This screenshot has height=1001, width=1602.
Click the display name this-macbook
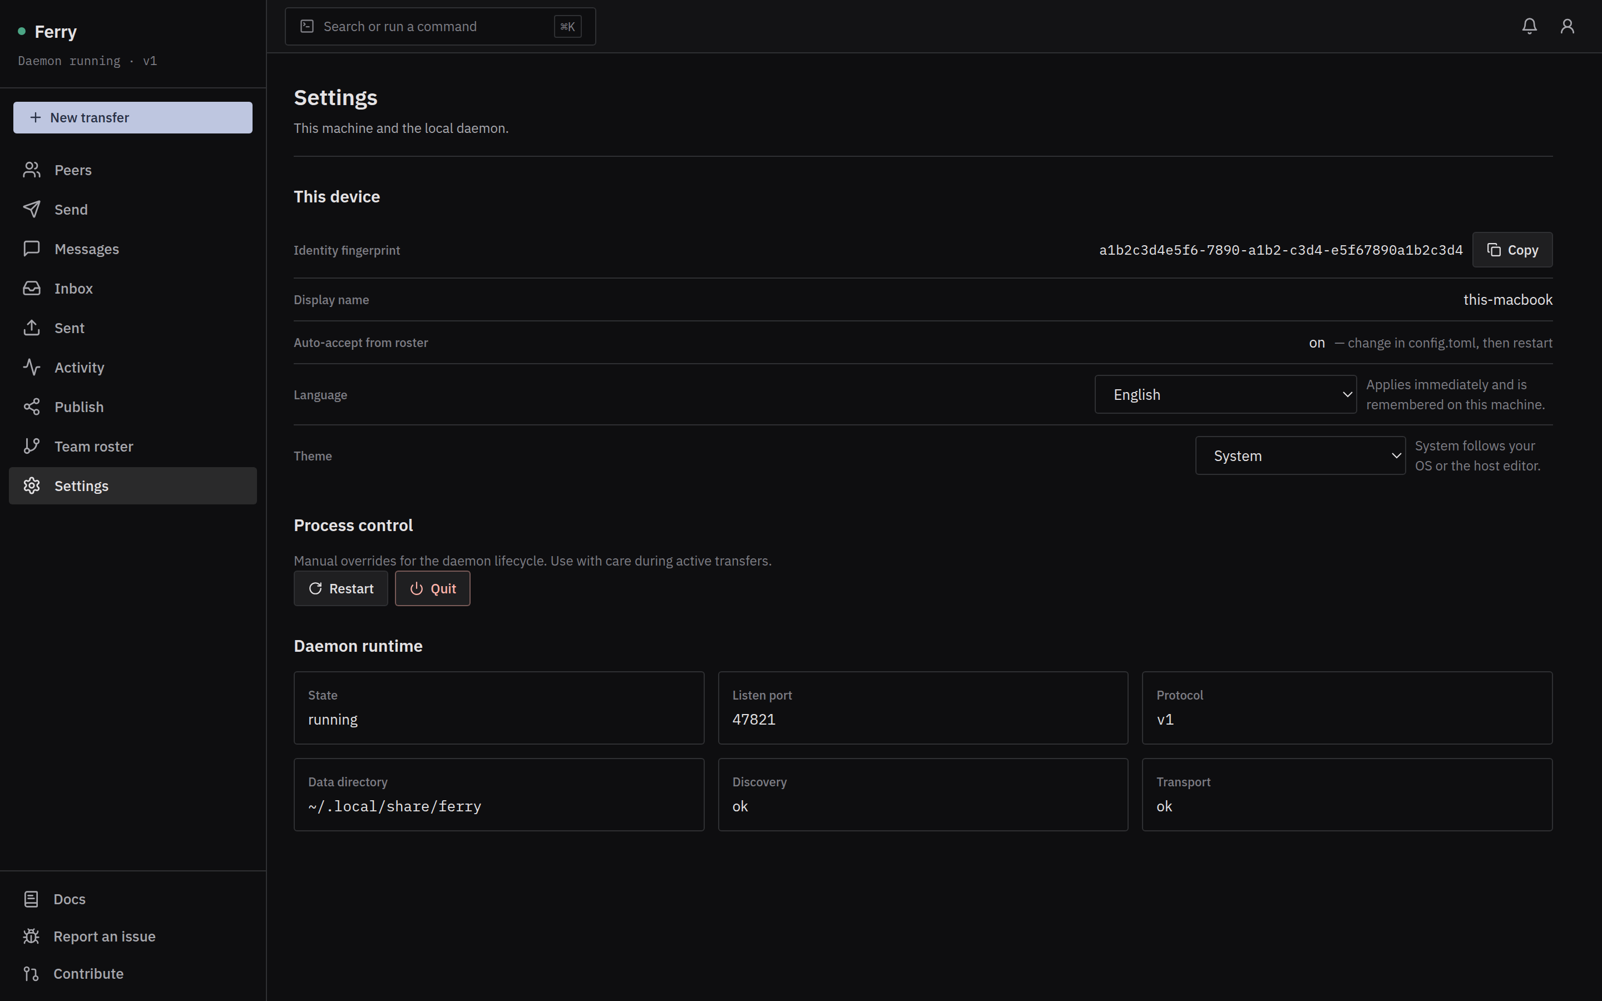[1507, 300]
